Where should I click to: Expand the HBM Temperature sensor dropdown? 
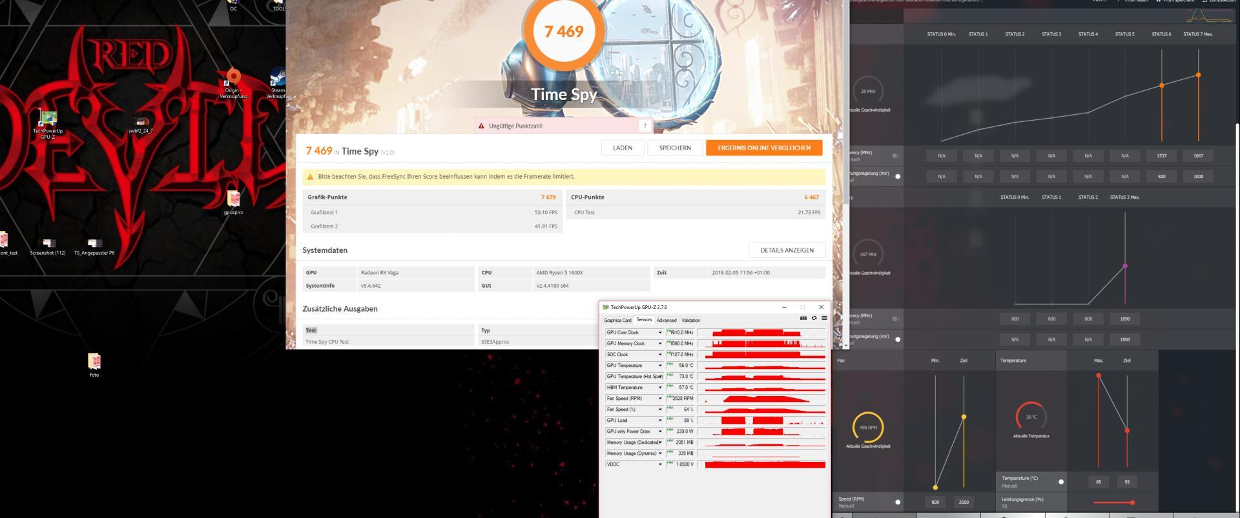coord(660,388)
